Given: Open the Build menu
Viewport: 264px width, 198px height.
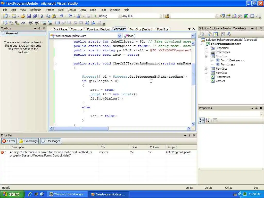Looking at the screenshot, I should coord(61,10).
